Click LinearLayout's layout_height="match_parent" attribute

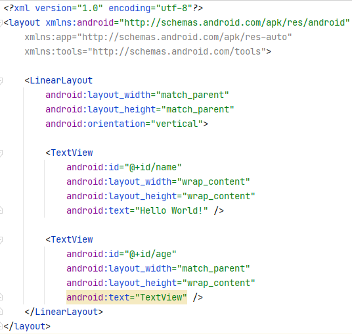pos(140,110)
